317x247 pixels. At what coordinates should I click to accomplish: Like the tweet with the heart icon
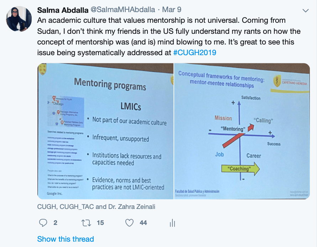coord(130,223)
